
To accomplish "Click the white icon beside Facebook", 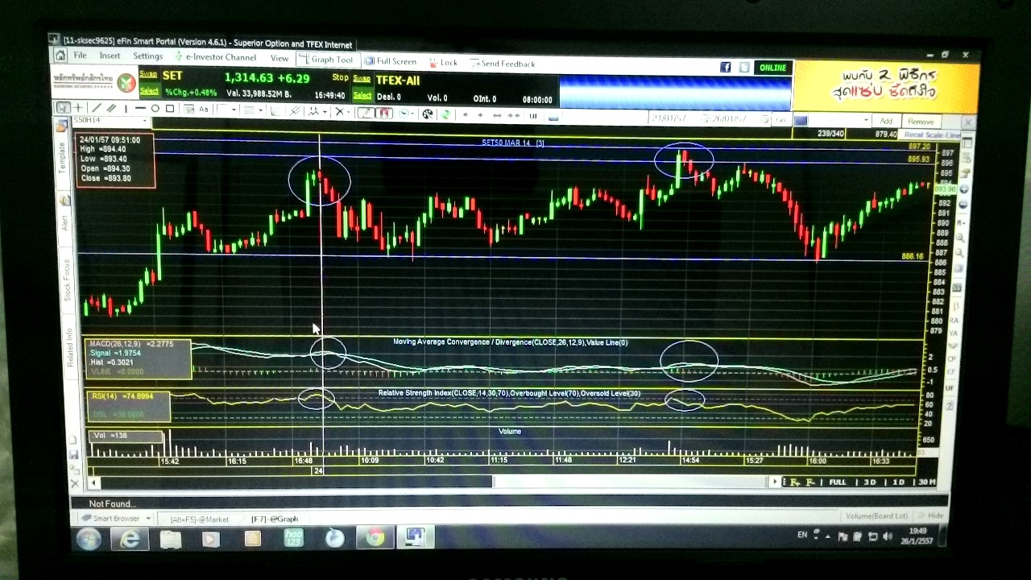I will point(744,68).
